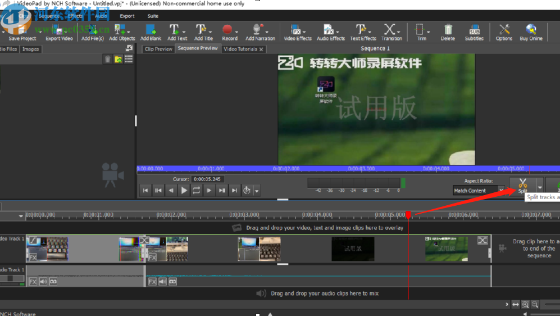This screenshot has width=560, height=316.
Task: Open the Subtitles tool
Action: tap(474, 31)
